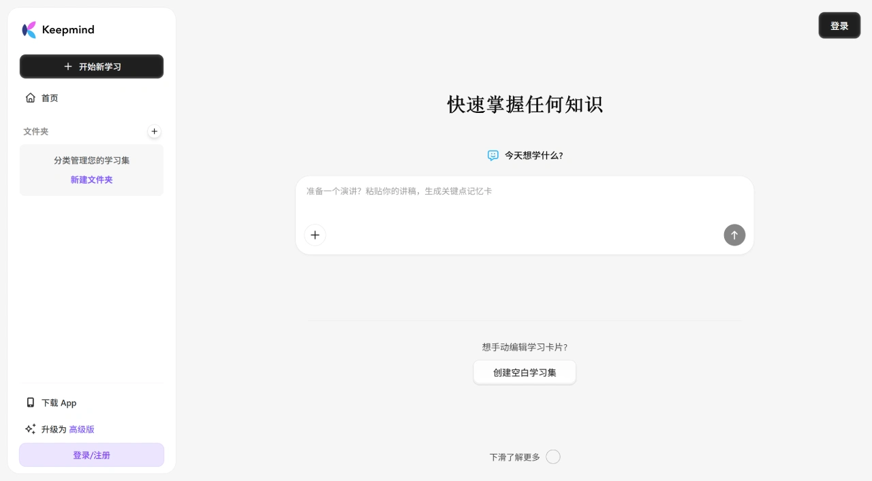Select the 新建文件夹 link
Screen dimensions: 872x481
[91, 180]
